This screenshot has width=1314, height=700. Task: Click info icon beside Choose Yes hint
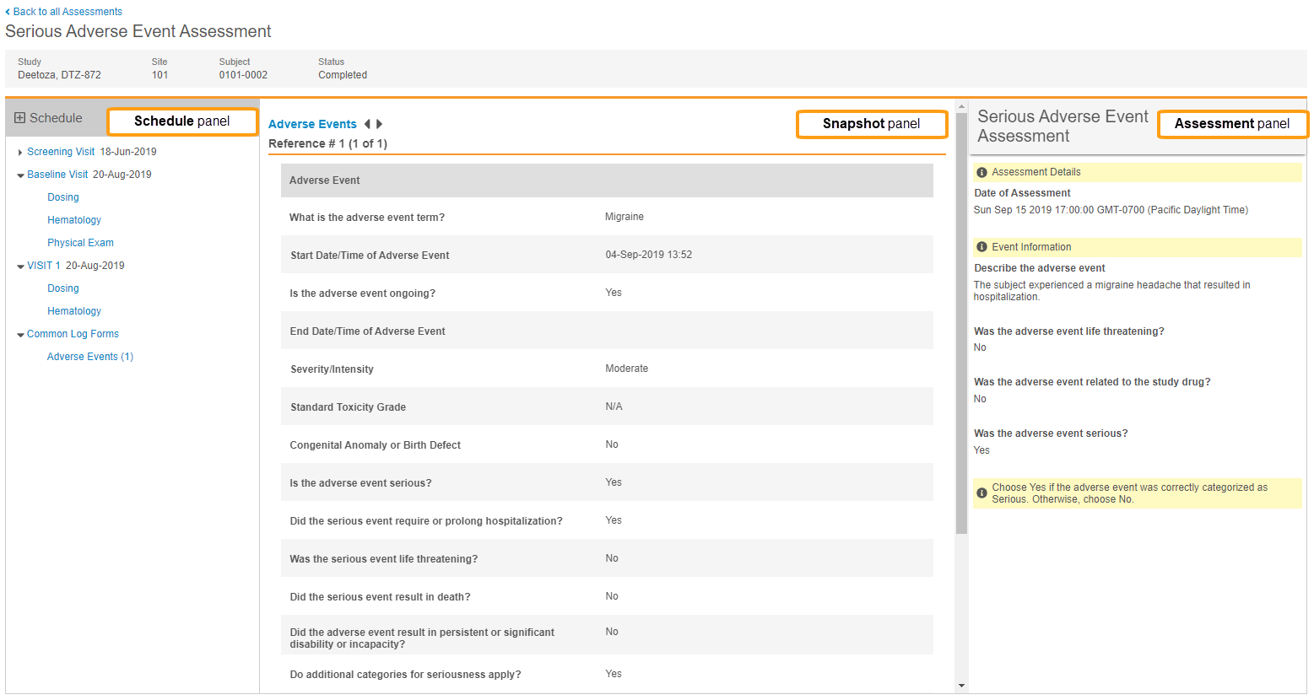pos(981,493)
